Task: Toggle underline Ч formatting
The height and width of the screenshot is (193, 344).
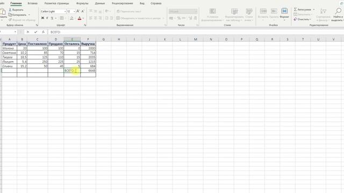Action: pyautogui.click(x=52, y=18)
